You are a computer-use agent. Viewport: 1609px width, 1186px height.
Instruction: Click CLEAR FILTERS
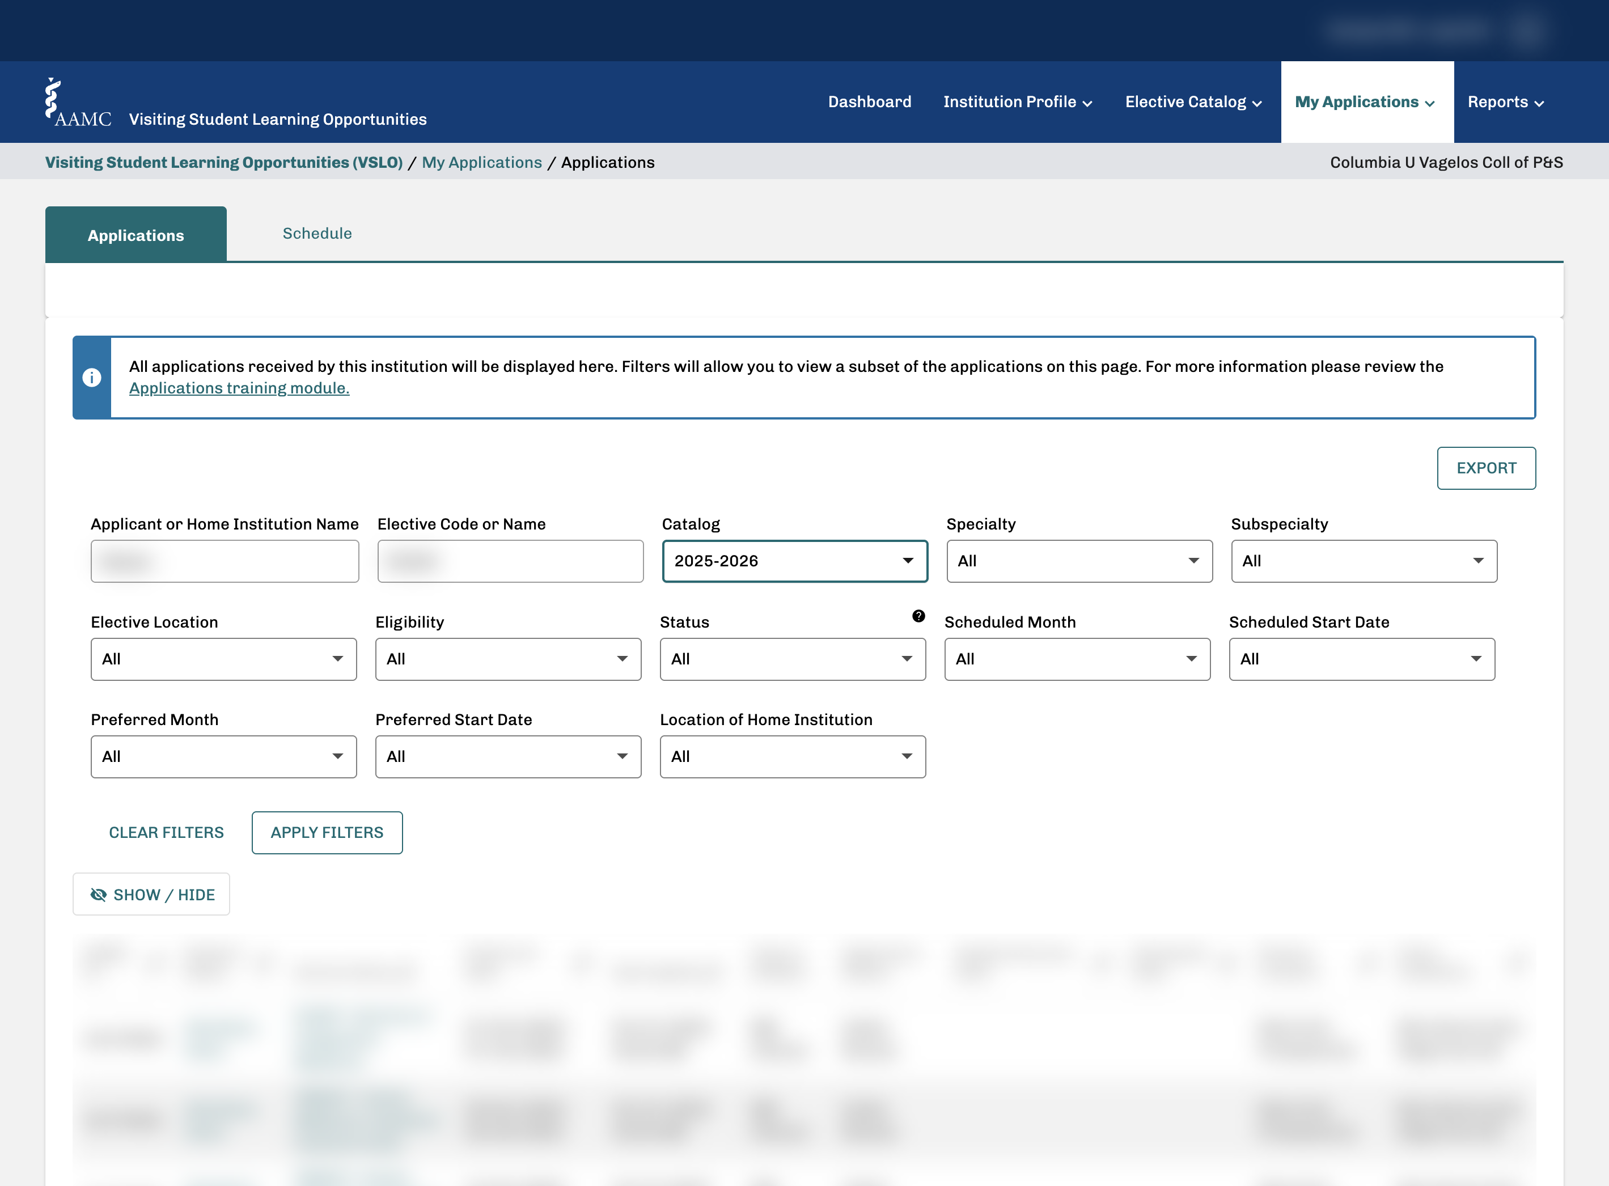tap(167, 833)
